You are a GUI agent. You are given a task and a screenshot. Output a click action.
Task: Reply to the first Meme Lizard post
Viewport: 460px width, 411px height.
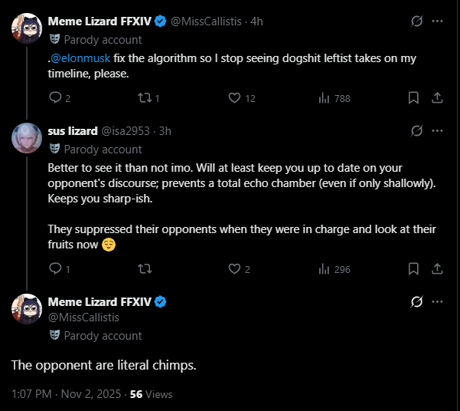click(x=55, y=97)
